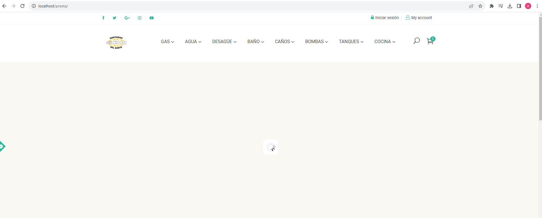Open the media control icon
The height and width of the screenshot is (218, 542).
tap(501, 6)
